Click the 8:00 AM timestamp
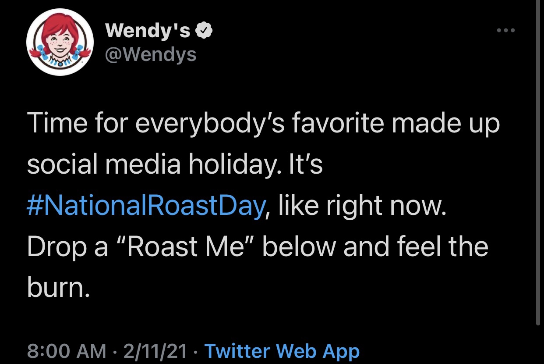The image size is (544, 364). click(67, 351)
